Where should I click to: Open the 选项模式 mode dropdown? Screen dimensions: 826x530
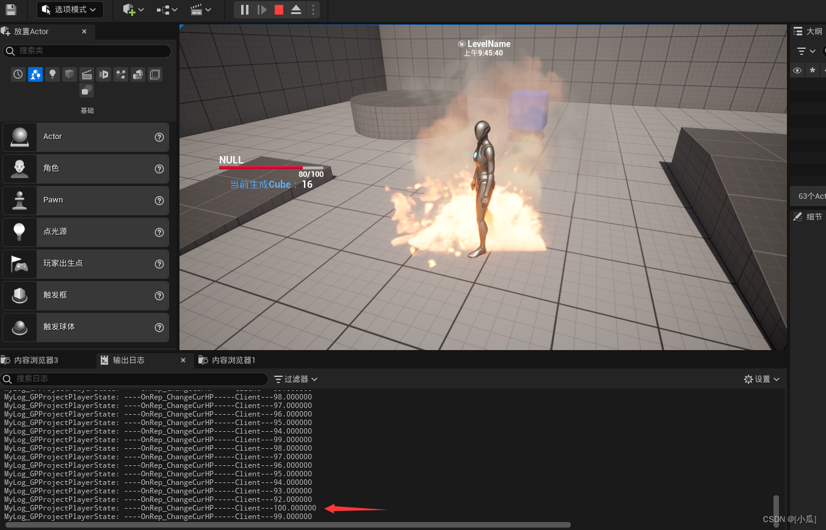tap(70, 10)
